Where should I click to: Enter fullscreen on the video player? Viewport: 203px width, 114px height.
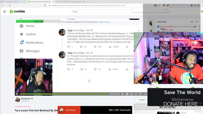(x=140, y=94)
